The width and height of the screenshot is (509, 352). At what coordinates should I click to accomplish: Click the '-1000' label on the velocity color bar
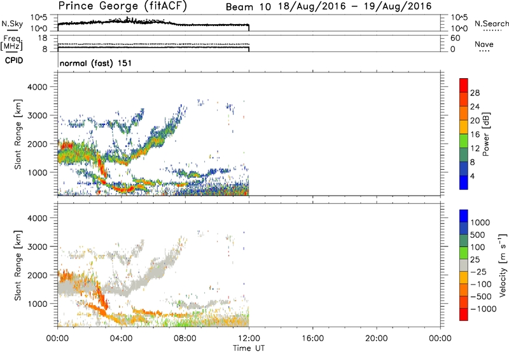pos(483,309)
